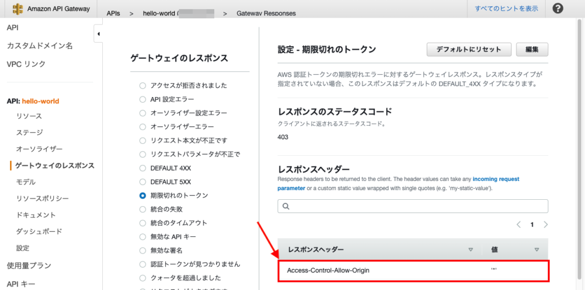Open API キー in the sidebar

(20, 284)
